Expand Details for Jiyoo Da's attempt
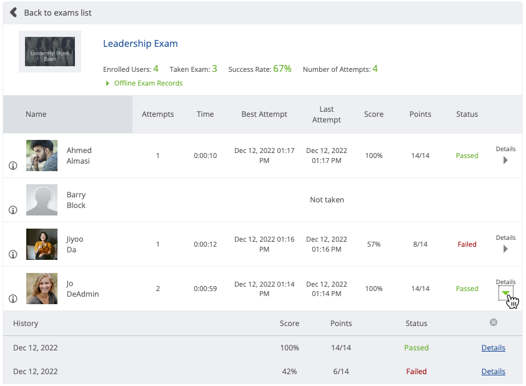This screenshot has height=386, width=526. pyautogui.click(x=505, y=250)
